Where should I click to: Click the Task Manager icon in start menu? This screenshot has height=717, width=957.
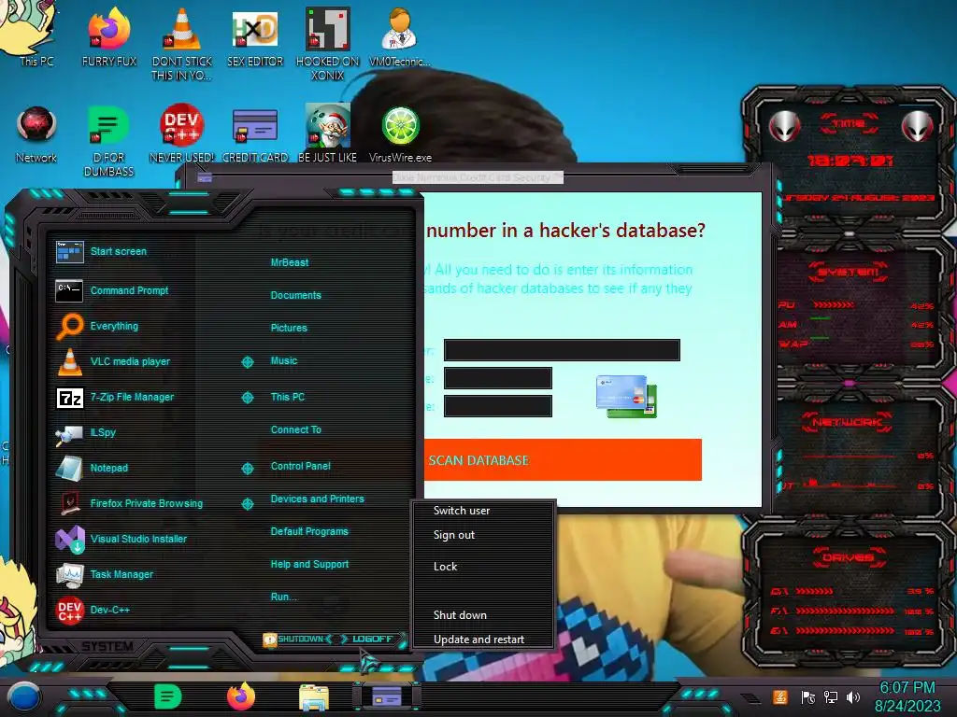[x=69, y=574]
